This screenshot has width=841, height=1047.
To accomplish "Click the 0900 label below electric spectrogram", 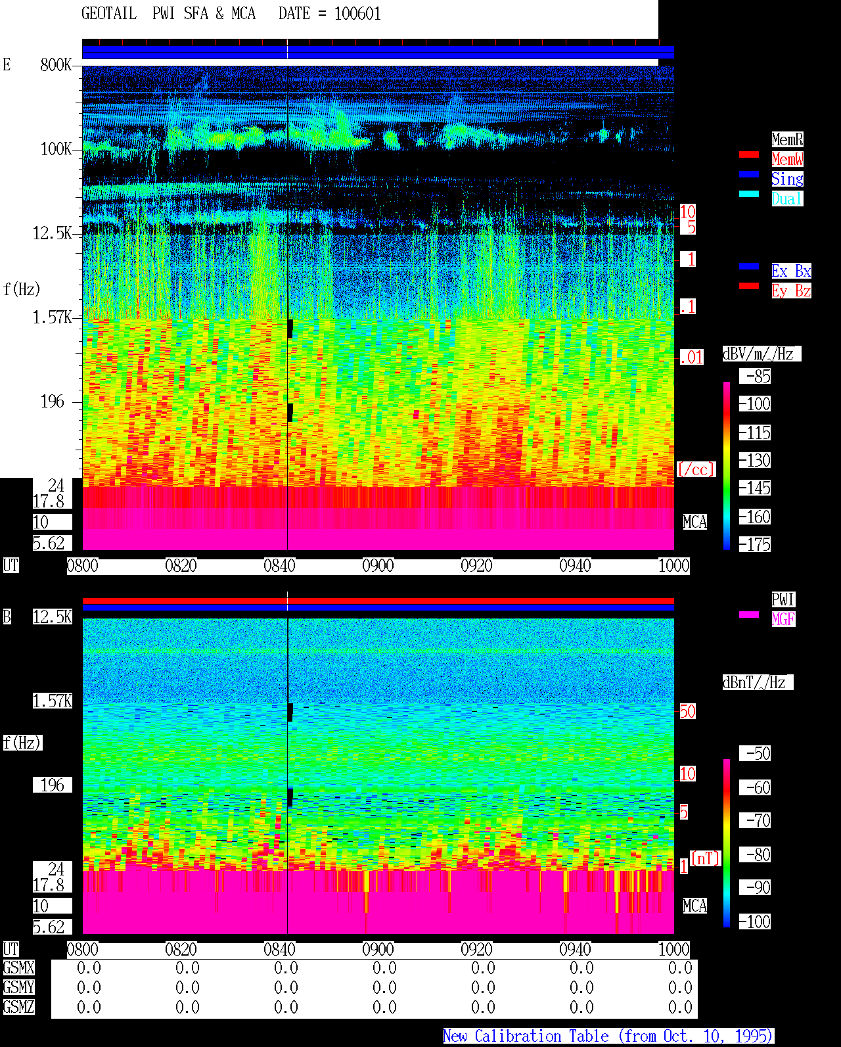I will coord(378,566).
